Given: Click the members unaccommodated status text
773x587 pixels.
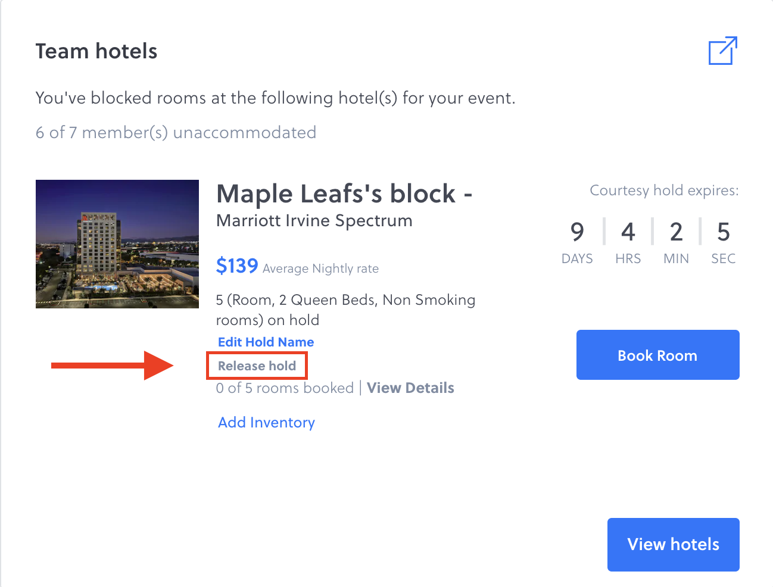Looking at the screenshot, I should [176, 133].
